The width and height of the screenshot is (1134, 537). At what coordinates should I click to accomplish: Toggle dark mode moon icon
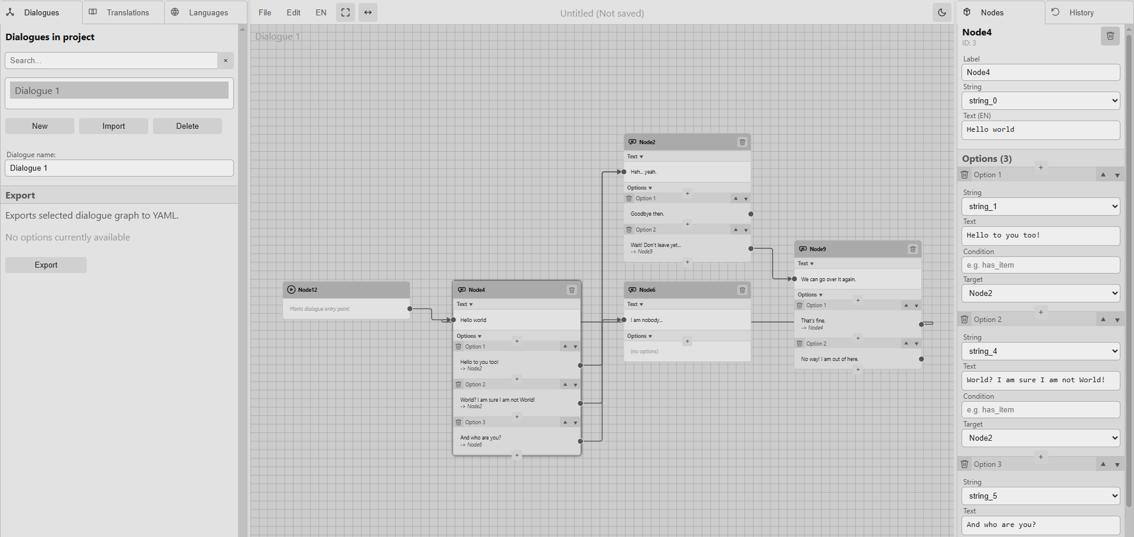point(942,12)
